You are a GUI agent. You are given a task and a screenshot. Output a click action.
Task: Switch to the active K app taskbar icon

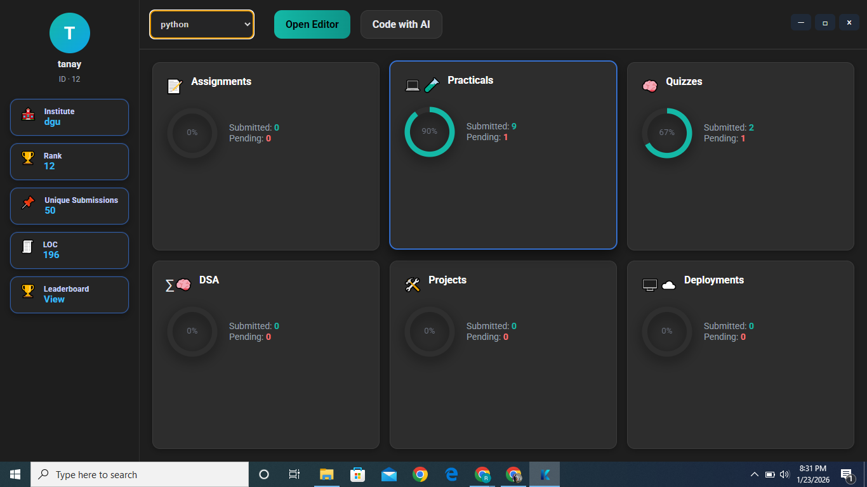tap(545, 474)
